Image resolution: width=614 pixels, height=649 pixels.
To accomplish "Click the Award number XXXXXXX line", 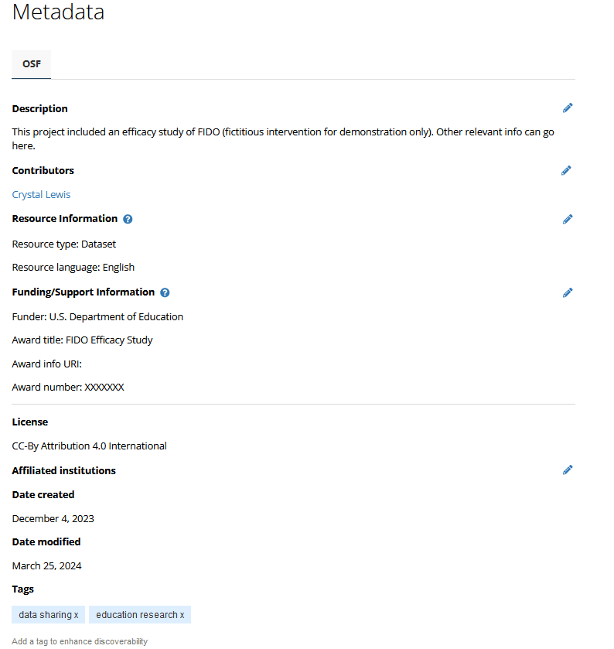I will [68, 387].
